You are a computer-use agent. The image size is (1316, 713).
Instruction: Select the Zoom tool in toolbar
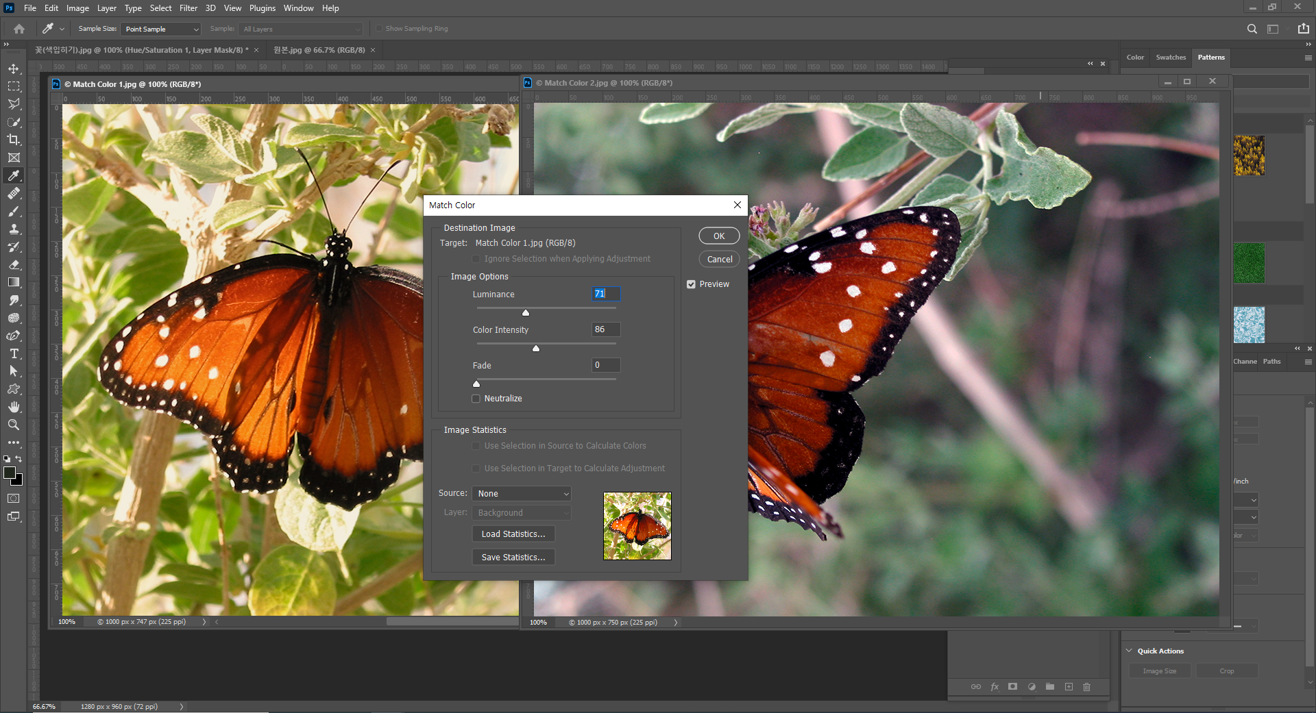14,425
